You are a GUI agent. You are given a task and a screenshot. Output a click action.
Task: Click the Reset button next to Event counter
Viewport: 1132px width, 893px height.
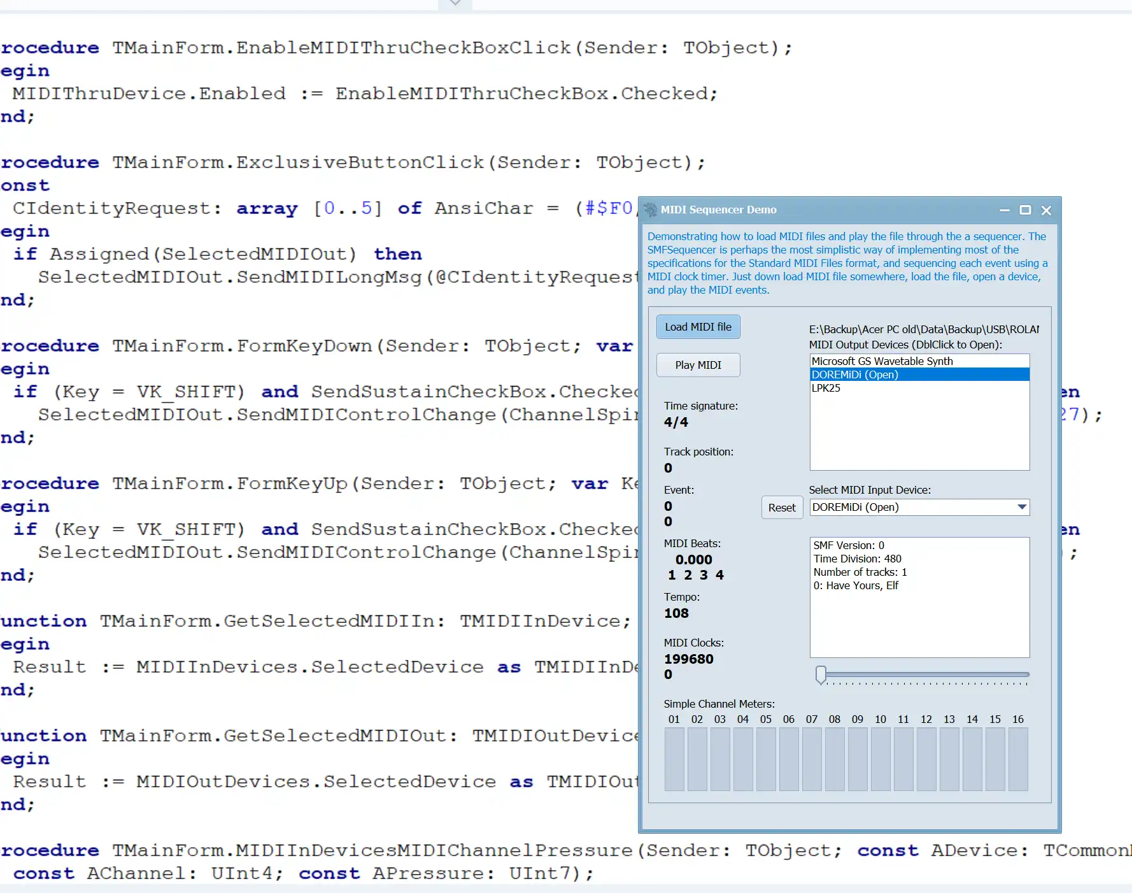click(782, 507)
